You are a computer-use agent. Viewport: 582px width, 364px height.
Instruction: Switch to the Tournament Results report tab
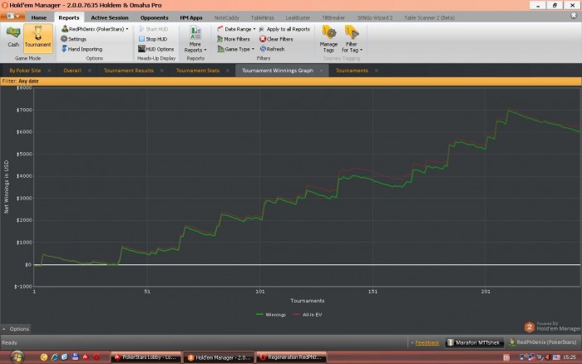pyautogui.click(x=128, y=71)
